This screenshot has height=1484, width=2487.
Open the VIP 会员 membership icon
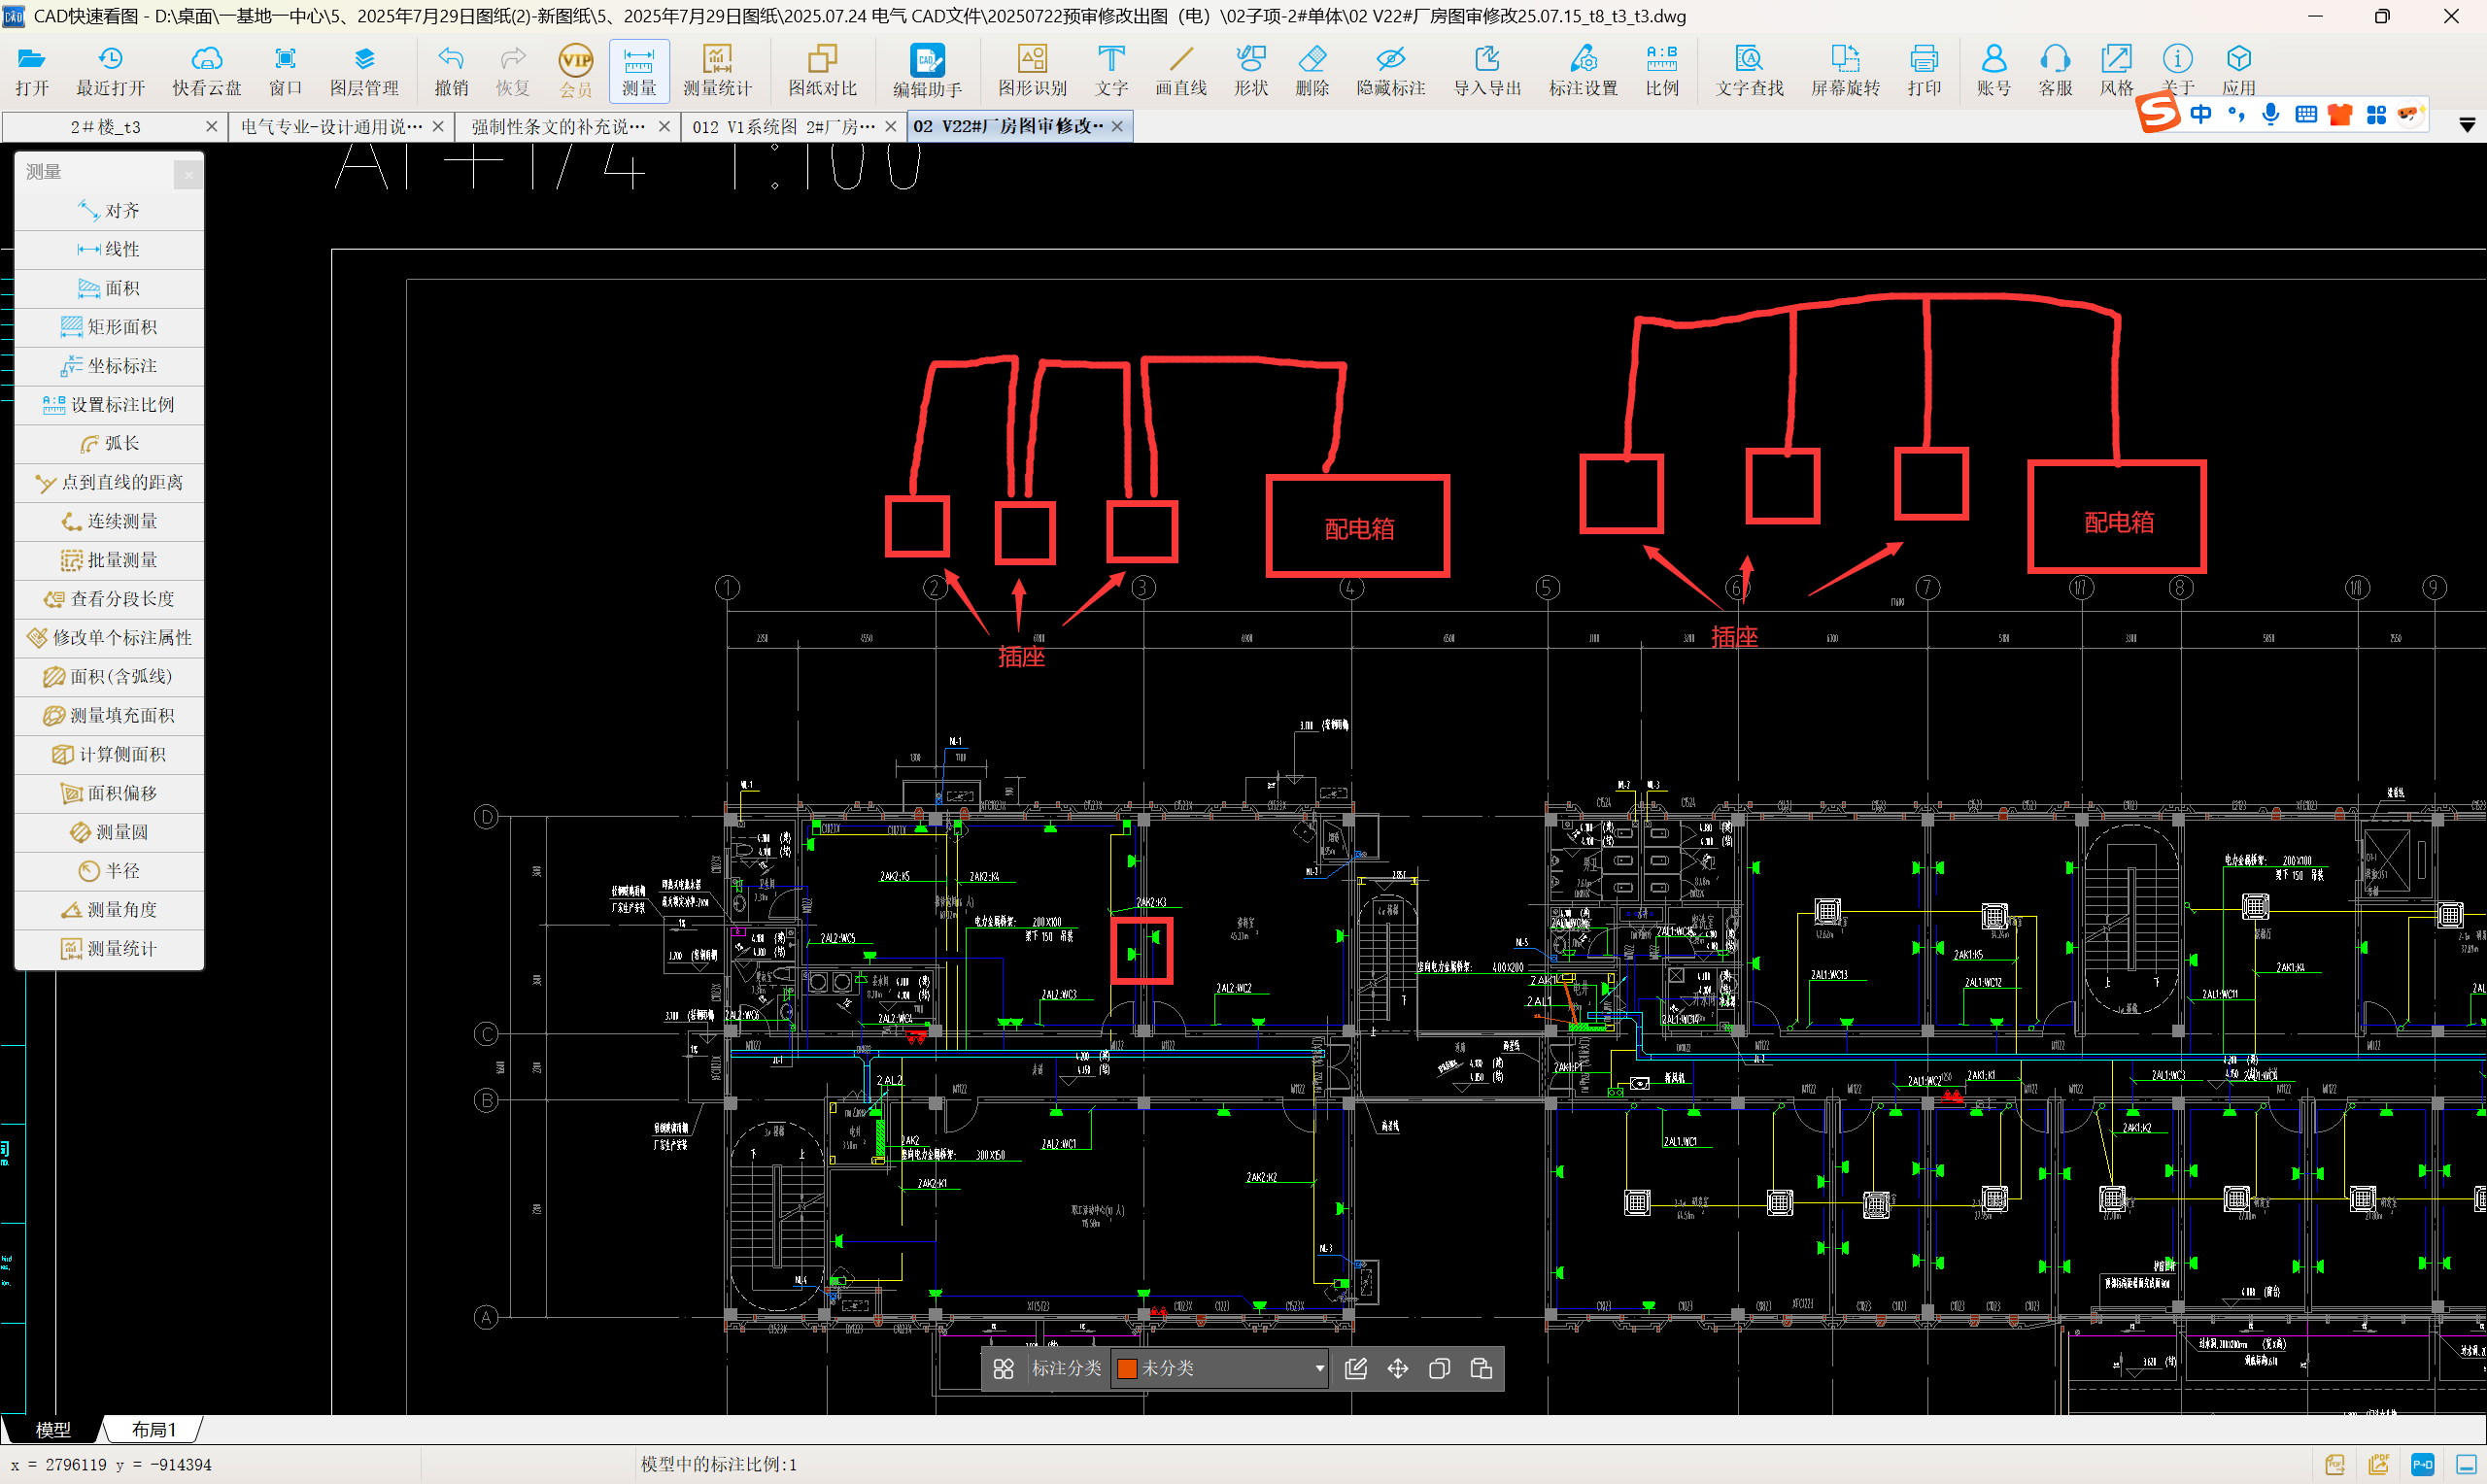coord(575,71)
